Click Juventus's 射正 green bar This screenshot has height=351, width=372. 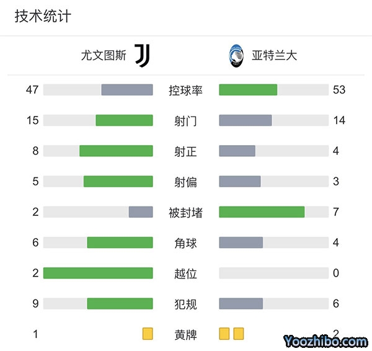(116, 151)
